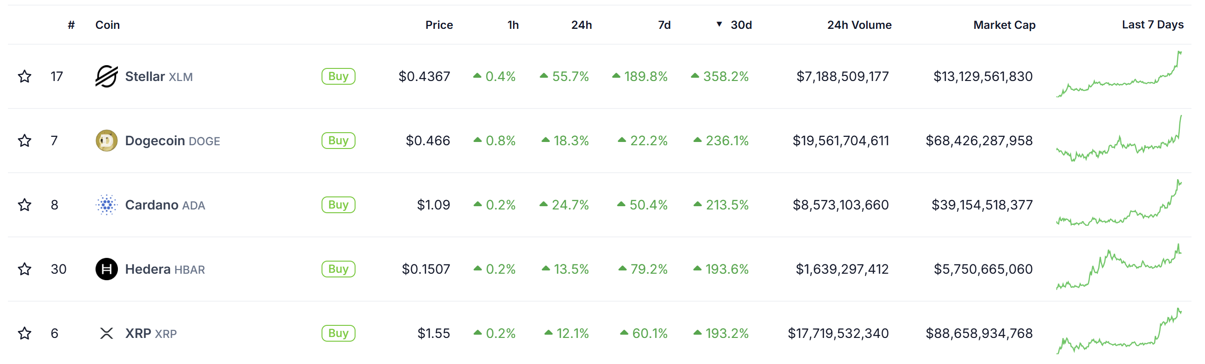This screenshot has height=364, width=1205.
Task: Sort by 24h Volume column header
Action: click(x=859, y=25)
